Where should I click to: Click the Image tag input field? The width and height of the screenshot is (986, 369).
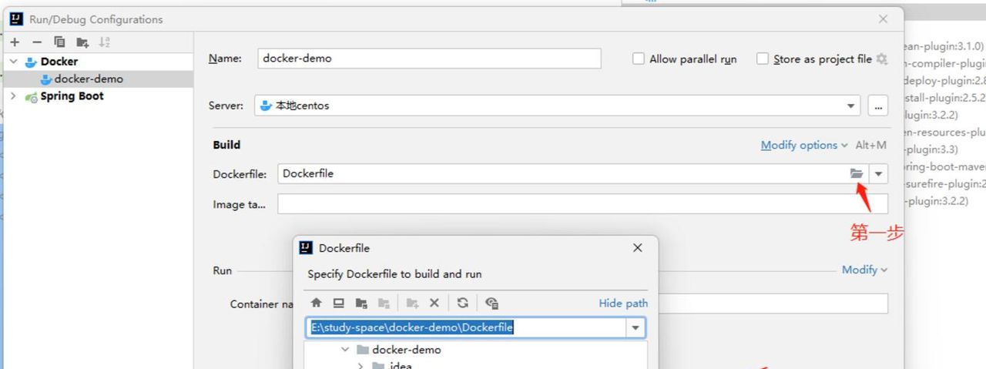point(582,204)
